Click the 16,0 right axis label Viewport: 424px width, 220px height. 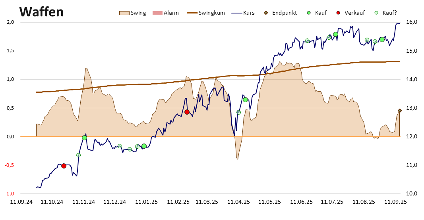(x=412, y=22)
